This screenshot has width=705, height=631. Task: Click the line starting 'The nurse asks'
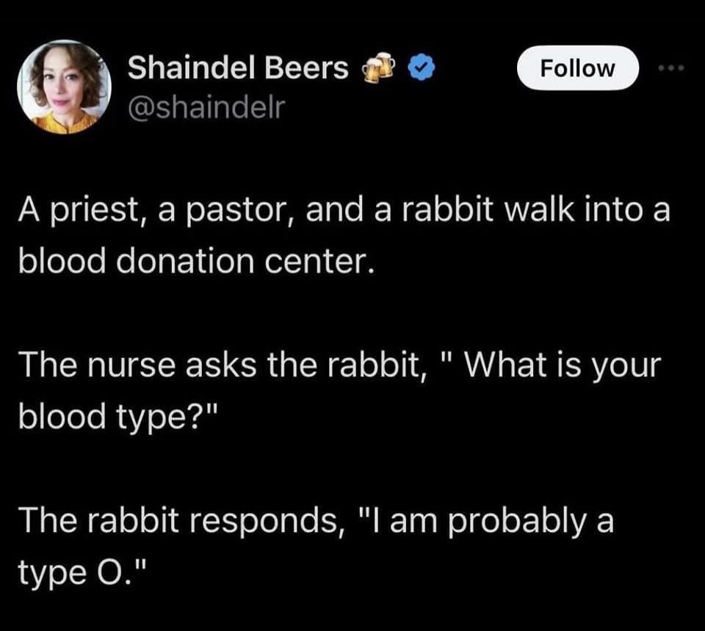[x=339, y=364]
